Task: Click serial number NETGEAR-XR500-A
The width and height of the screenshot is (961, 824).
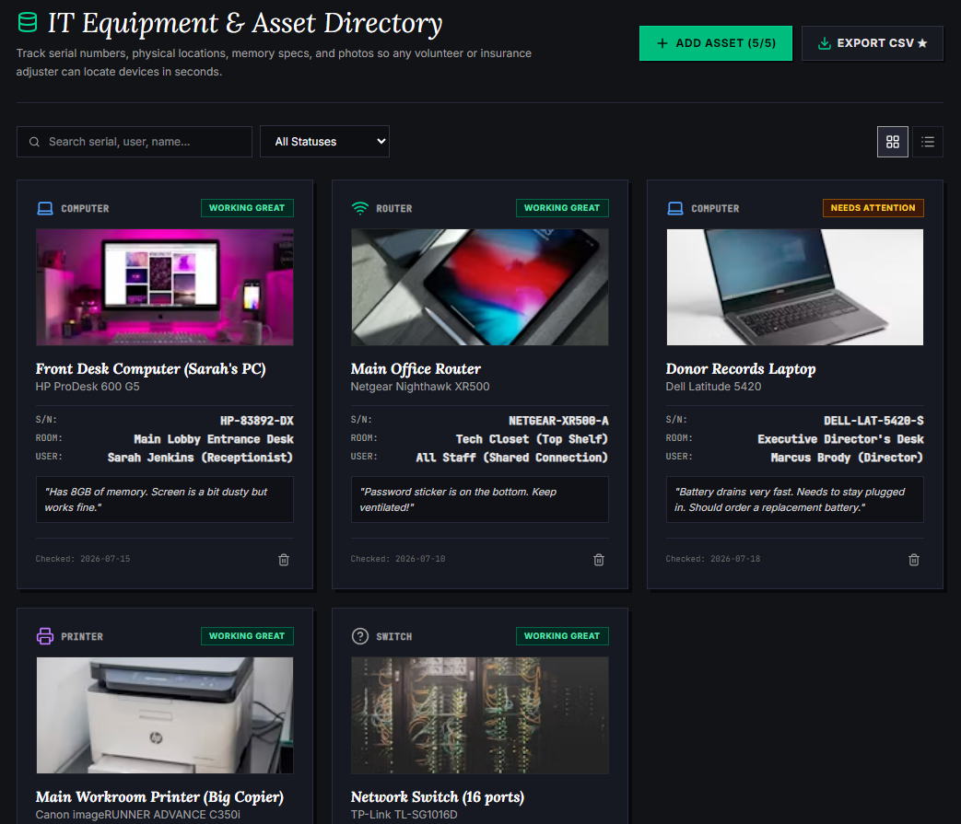Action: coord(558,421)
